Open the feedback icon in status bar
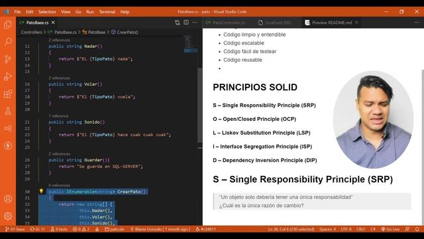This screenshot has width=424, height=239. click(x=407, y=229)
